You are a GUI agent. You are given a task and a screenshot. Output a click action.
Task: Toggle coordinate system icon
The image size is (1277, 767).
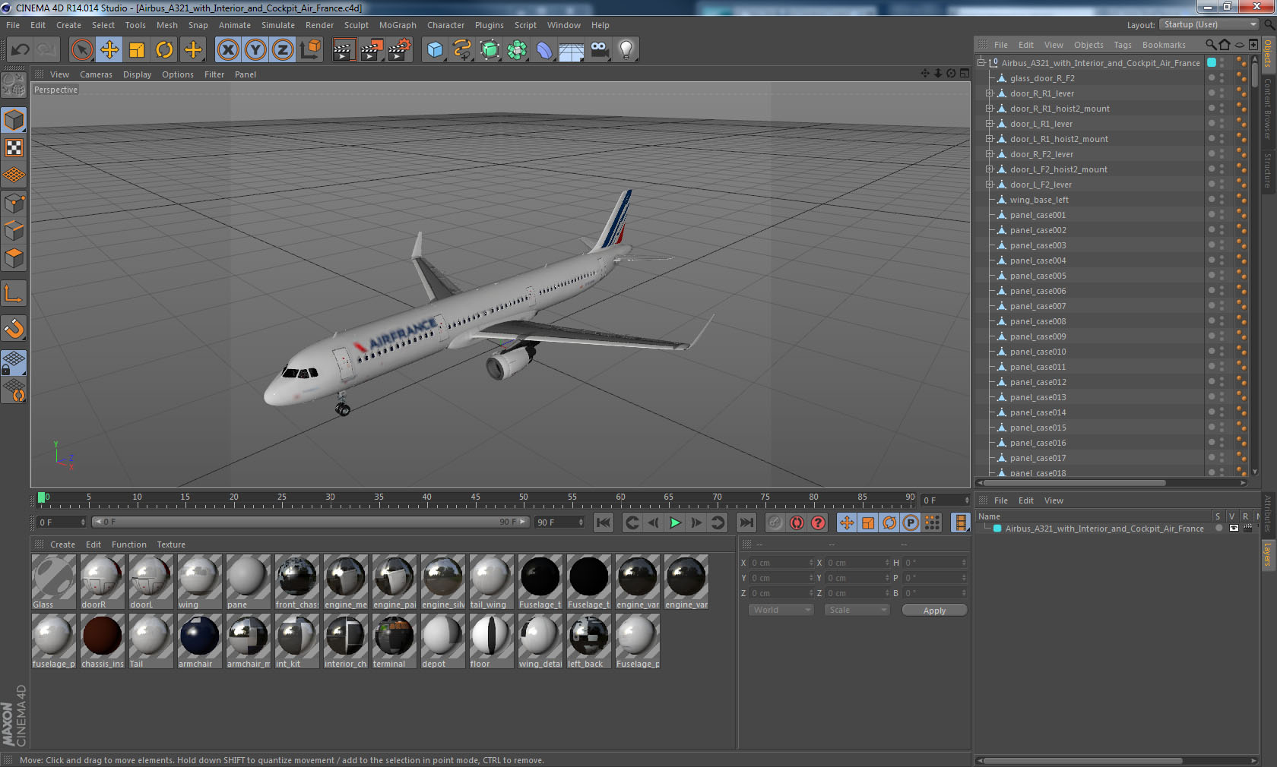coord(310,50)
